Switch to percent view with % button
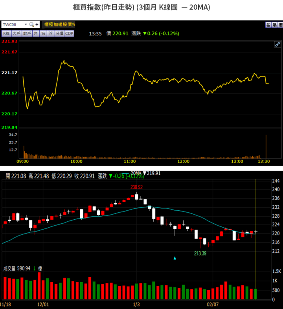283x309 pixels. [43, 33]
